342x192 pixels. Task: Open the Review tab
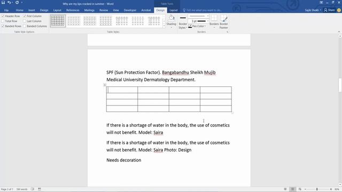pos(104,10)
